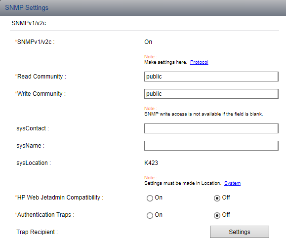
Task: Focus the Write Community input box
Action: click(x=211, y=94)
